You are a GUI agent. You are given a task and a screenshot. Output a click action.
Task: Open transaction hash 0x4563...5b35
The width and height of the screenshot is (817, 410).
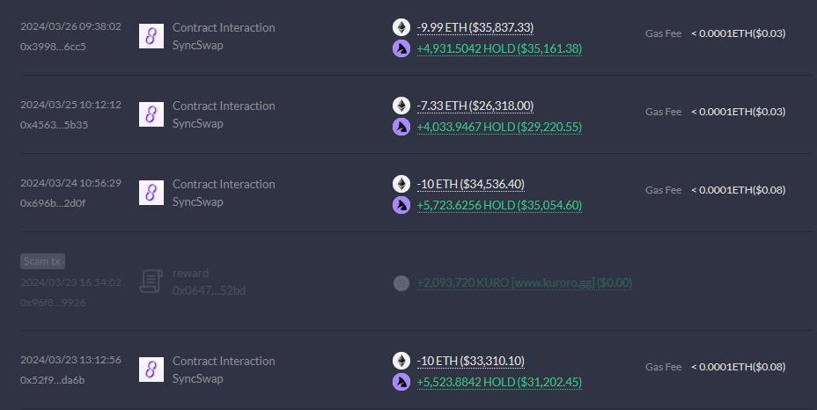54,125
